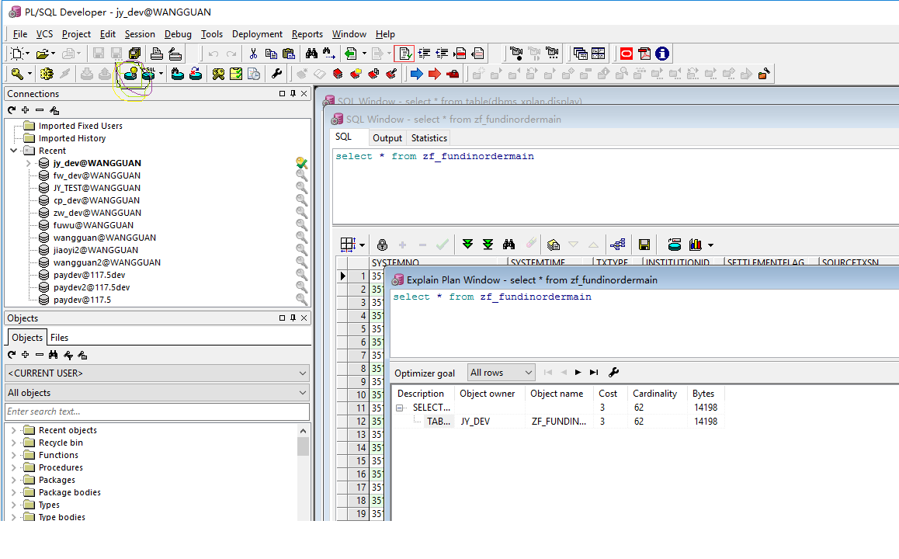Select the fw_dev@WANGGUAN connection

coord(97,175)
